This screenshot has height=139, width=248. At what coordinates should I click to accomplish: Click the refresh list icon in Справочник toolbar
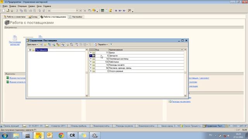[x=96, y=45]
